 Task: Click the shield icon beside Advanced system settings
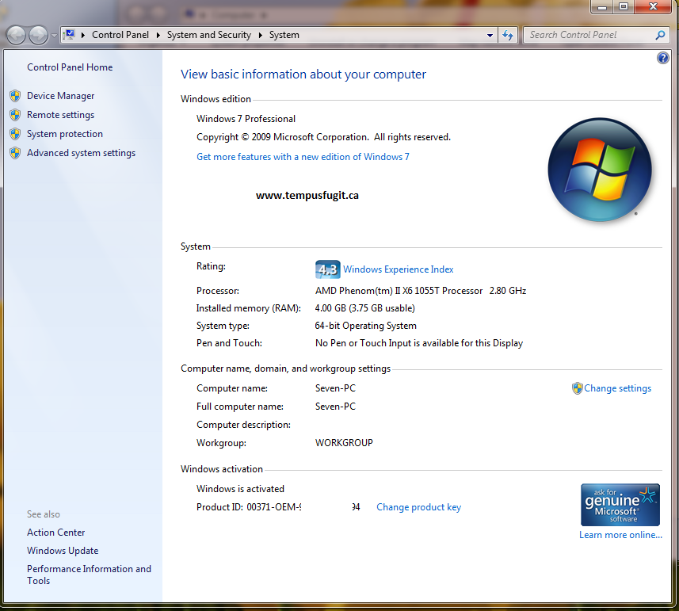point(15,153)
